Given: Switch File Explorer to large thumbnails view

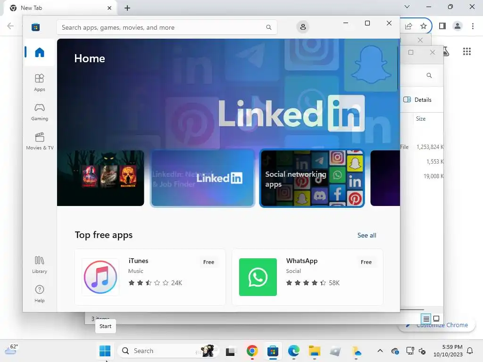Looking at the screenshot, I should [x=436, y=319].
